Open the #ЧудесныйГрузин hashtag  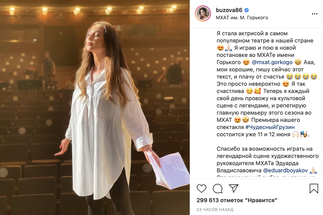tap(270, 127)
